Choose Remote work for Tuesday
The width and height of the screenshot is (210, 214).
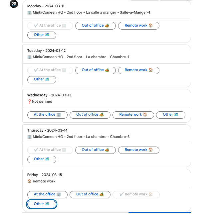point(139,70)
